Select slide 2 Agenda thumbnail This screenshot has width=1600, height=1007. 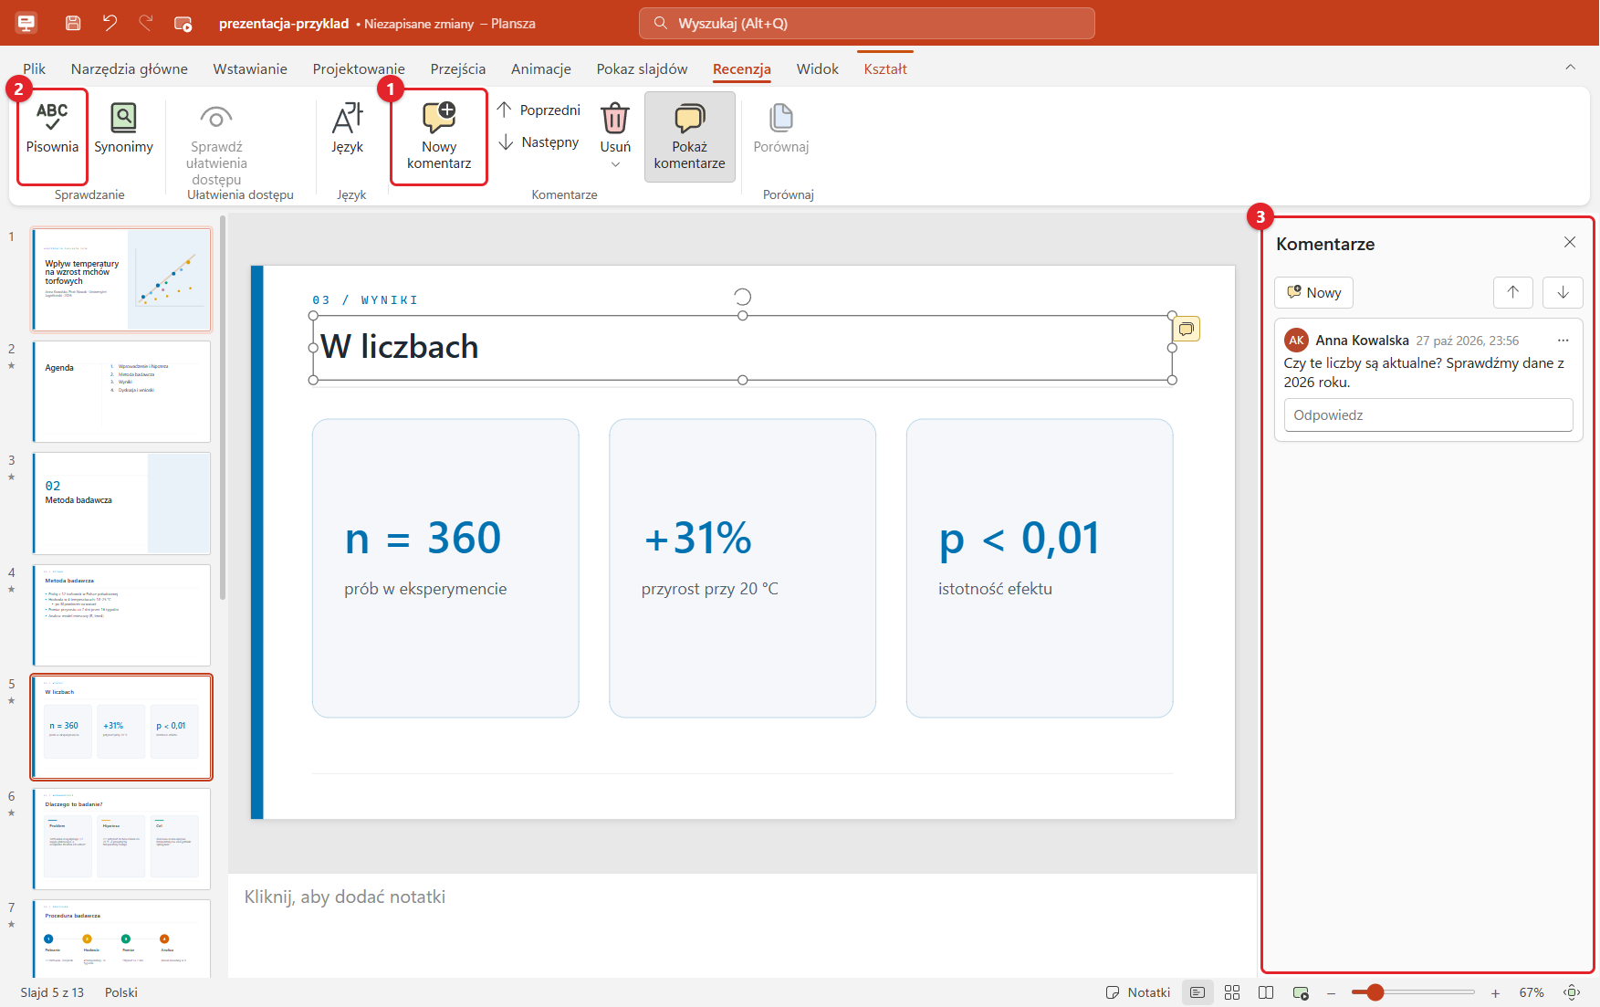tap(121, 392)
